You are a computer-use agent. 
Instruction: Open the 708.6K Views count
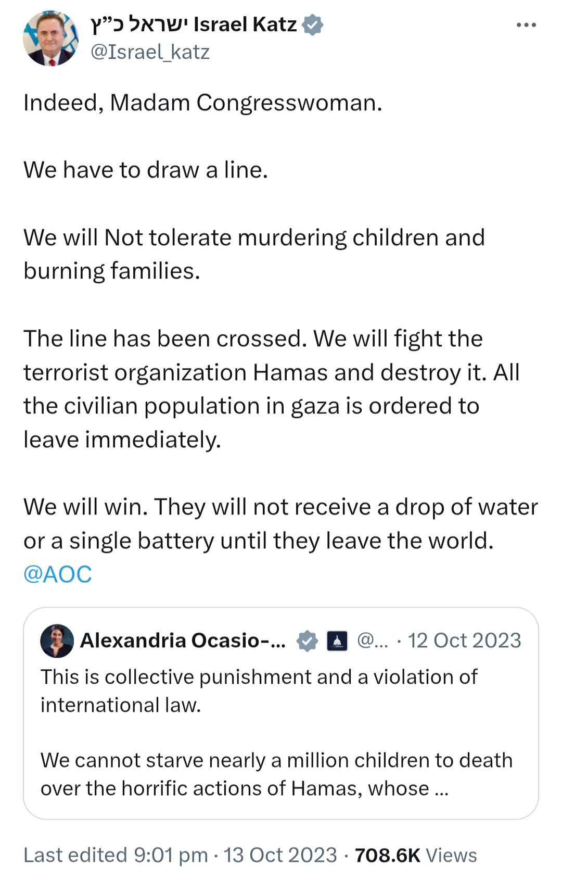[416, 855]
